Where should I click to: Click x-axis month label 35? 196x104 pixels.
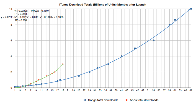point(105,90)
